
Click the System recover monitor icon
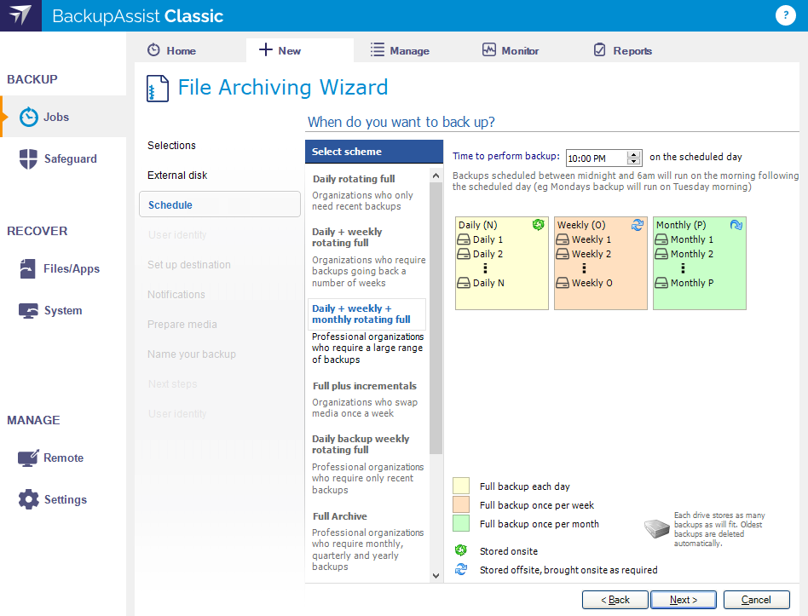coord(28,311)
